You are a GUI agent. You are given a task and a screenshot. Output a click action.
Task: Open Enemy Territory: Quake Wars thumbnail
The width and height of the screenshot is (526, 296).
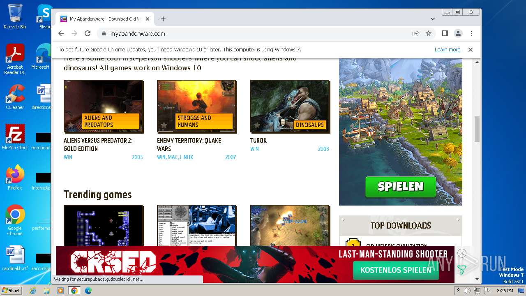(196, 106)
